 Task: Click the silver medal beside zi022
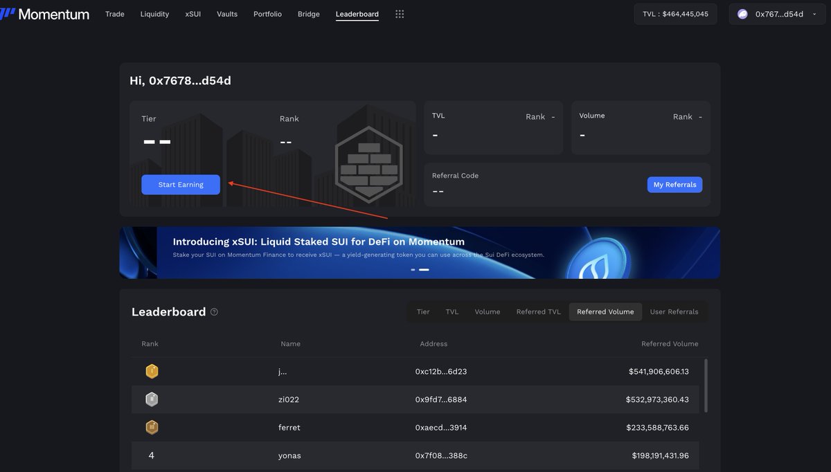[x=152, y=399]
